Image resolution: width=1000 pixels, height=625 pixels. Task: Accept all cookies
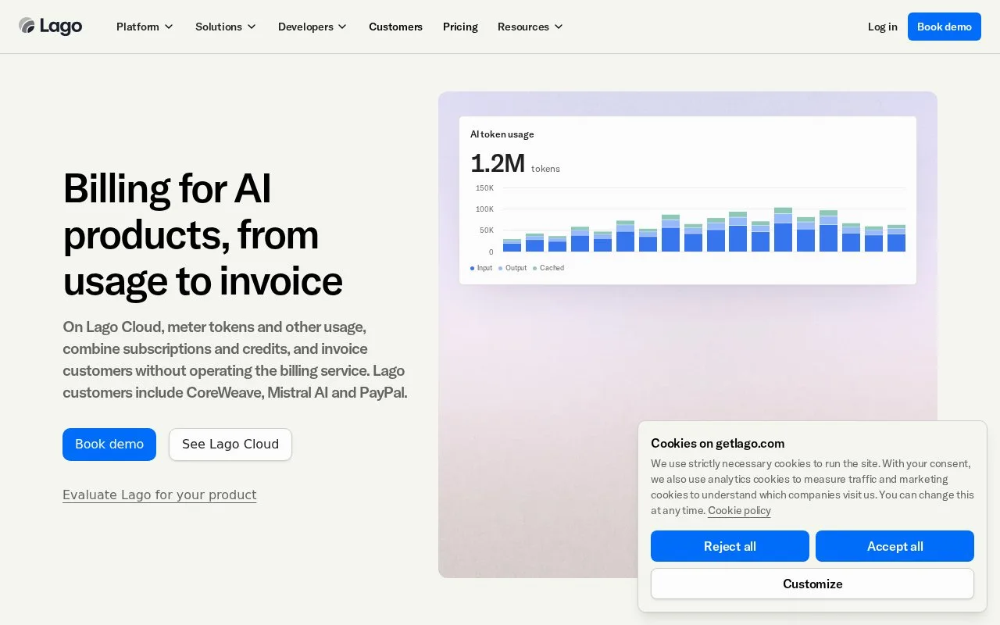[895, 546]
